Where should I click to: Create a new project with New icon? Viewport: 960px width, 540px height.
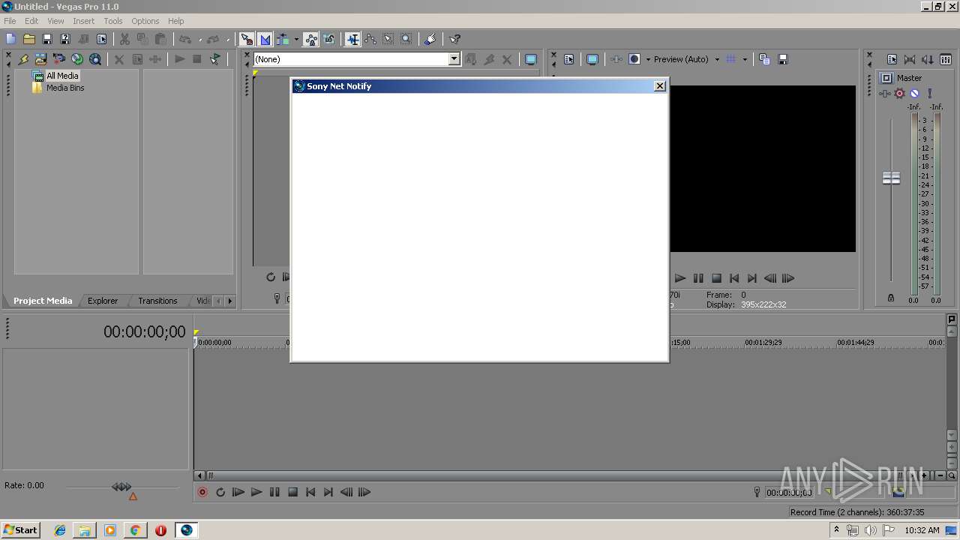click(x=10, y=39)
